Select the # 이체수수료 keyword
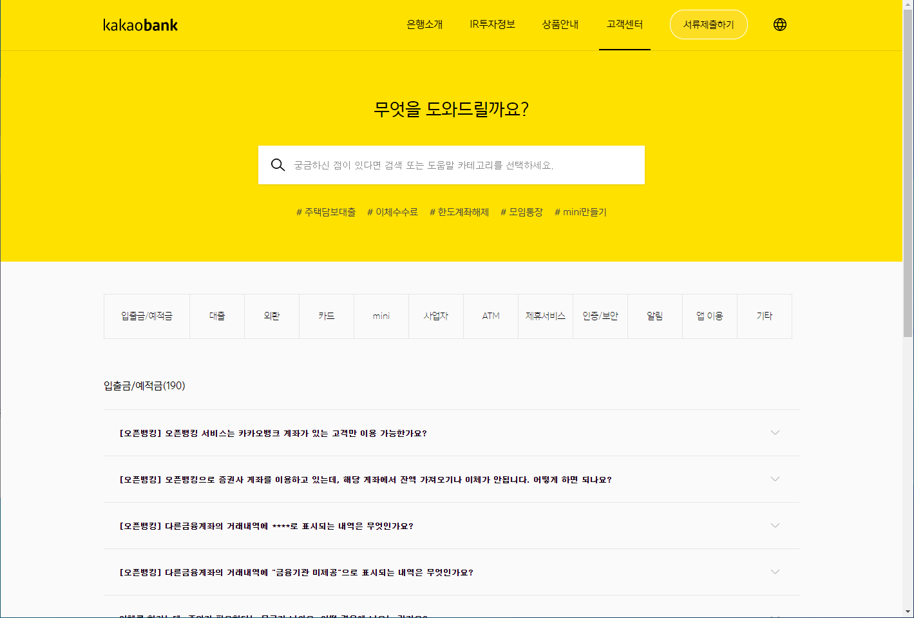The image size is (914, 618). click(x=392, y=212)
